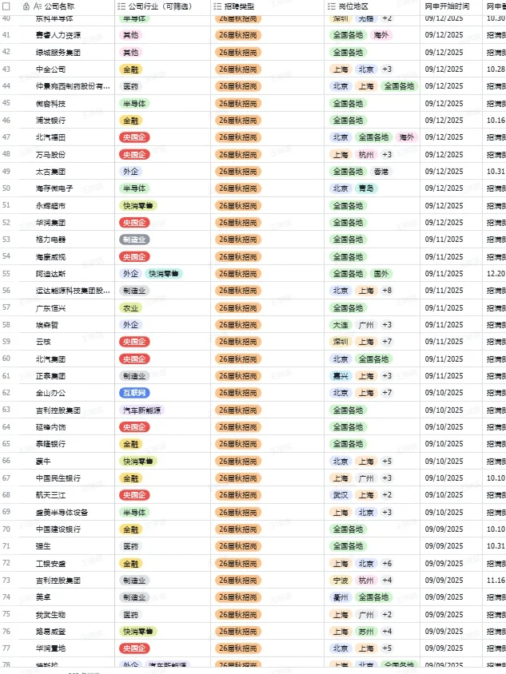
Task: Click company name 北汽福田
Action: (x=51, y=137)
